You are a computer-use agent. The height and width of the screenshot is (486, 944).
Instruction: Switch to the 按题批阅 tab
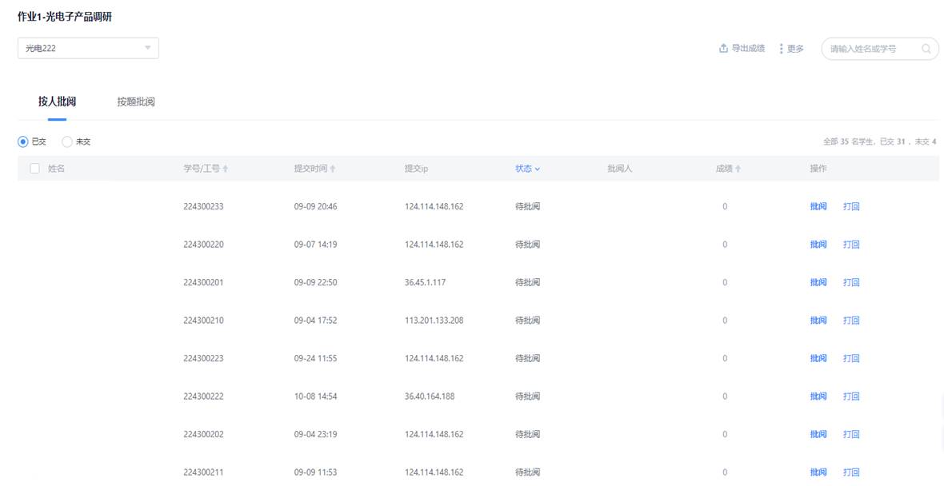click(135, 102)
